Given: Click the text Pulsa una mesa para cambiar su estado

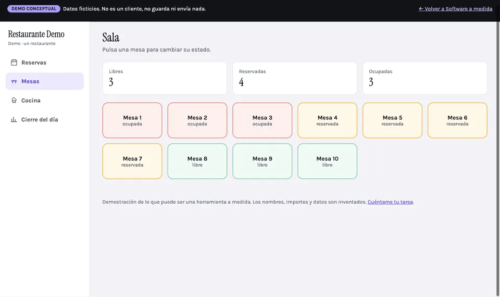Looking at the screenshot, I should (157, 50).
